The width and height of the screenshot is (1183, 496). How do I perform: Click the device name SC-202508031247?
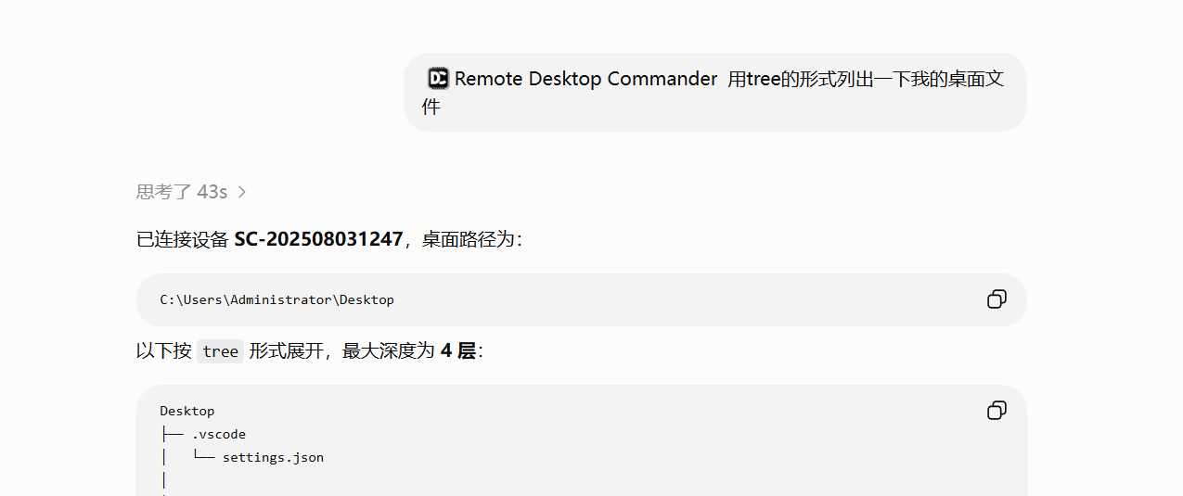[318, 239]
